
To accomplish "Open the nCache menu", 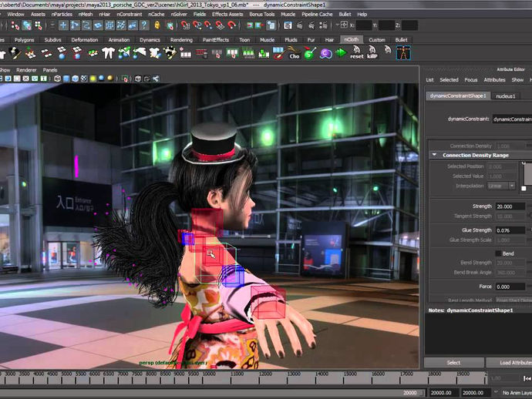I will [x=156, y=14].
